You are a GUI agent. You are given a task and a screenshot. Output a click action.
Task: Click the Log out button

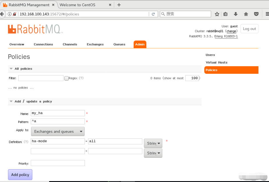[250, 29]
